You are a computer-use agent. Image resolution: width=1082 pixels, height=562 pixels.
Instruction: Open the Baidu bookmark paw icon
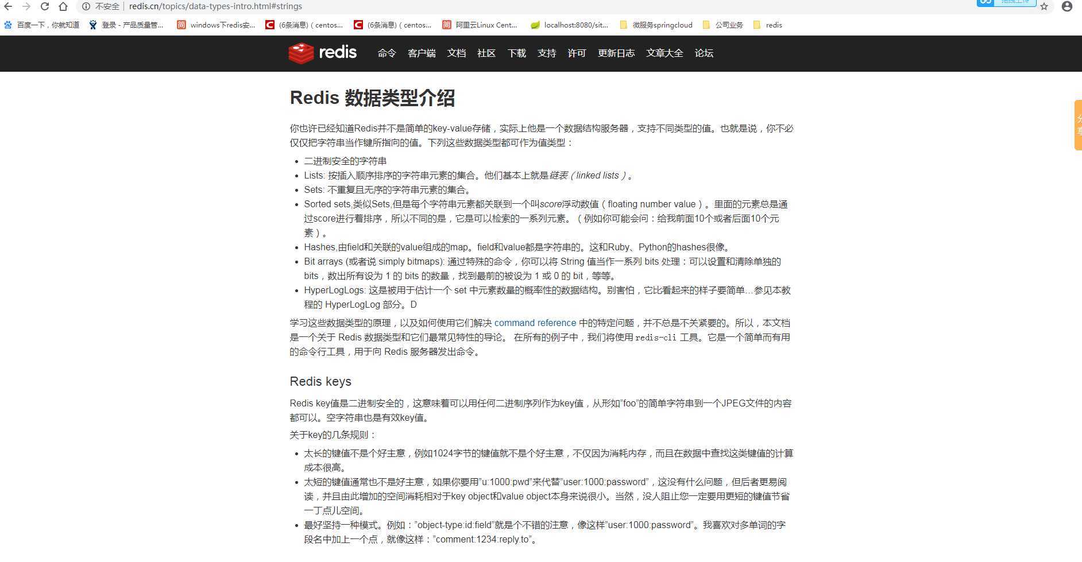[x=8, y=25]
